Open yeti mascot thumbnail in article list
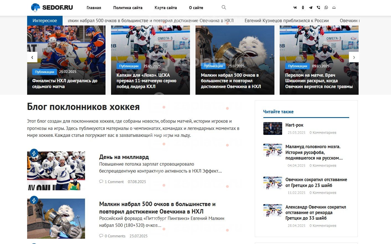 [x=56, y=219]
